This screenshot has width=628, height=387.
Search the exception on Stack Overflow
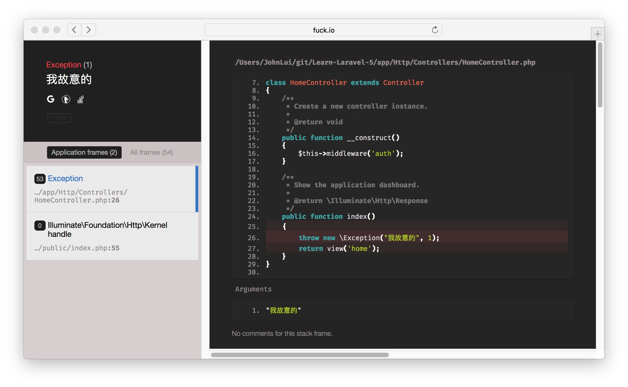[81, 99]
